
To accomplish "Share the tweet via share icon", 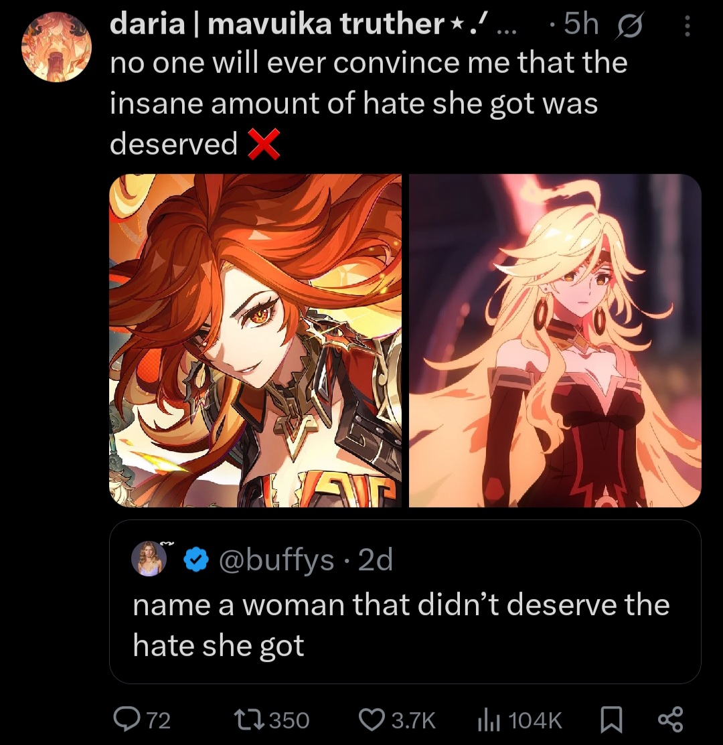I will [x=670, y=720].
